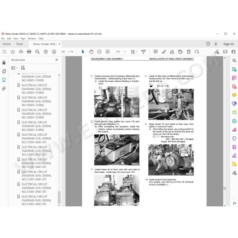This screenshot has width=238, height=238.
Task: Open page thumbnails panel
Action: point(4,71)
